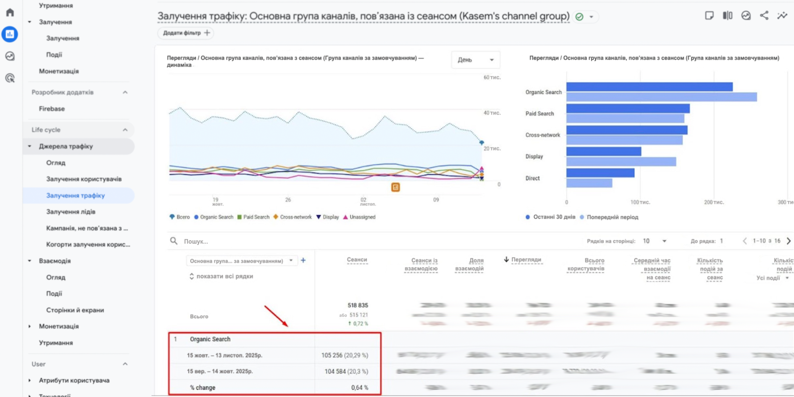Viewport: 794px width, 397px height.
Task: Open Залучення користувачів report in sidebar
Action: point(84,179)
